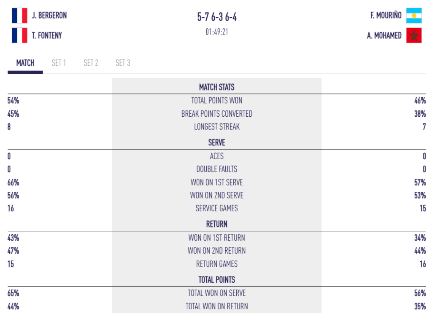Click the TOTAL POINTS section header
This screenshot has height=319, width=432.
pos(217,280)
